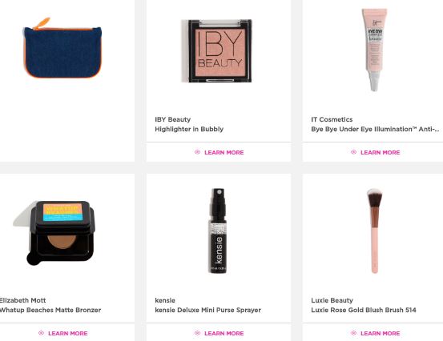Click eye icon beside IT Cosmetics Learn More
443x341 pixels.
click(x=353, y=152)
